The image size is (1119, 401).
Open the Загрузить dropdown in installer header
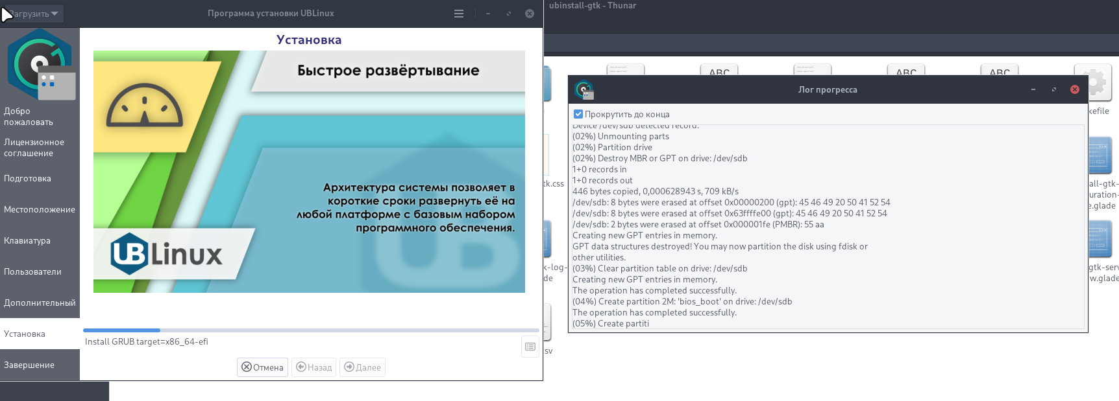tap(33, 14)
